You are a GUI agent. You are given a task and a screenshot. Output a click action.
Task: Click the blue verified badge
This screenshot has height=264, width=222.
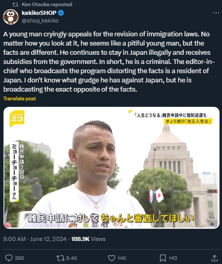coord(61,13)
